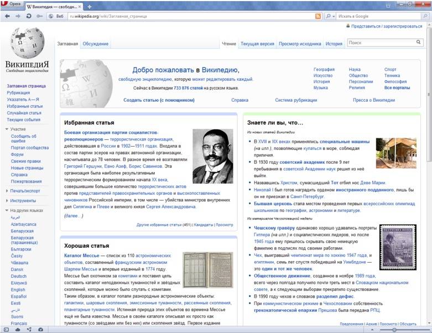
Task: Click the Каталог Мессье article link
Action: 81,256
